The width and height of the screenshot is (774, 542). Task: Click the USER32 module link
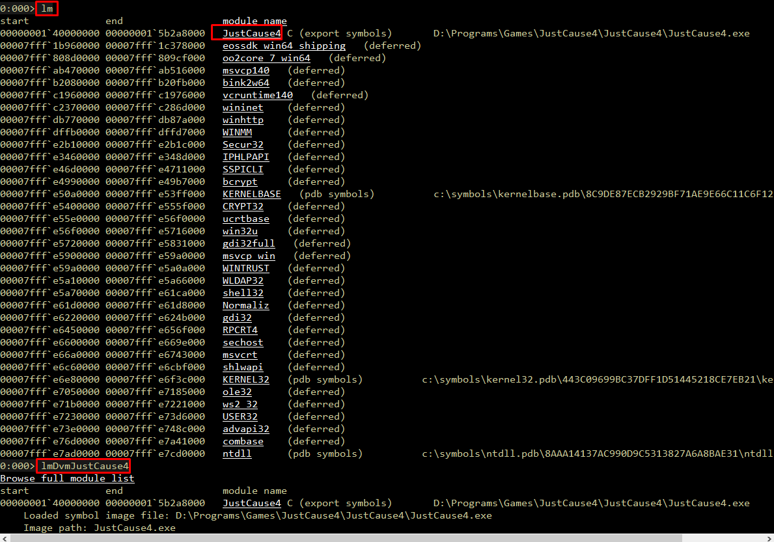(240, 416)
